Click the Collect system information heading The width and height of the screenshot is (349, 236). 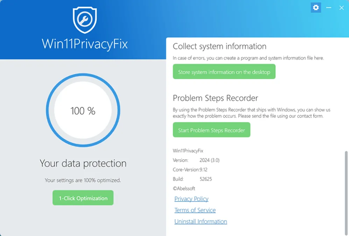(219, 46)
